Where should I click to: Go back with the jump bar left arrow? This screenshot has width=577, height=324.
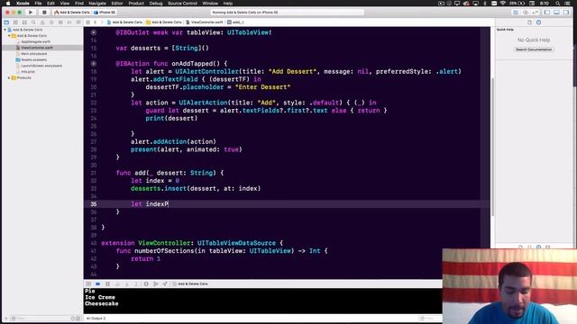[95, 22]
